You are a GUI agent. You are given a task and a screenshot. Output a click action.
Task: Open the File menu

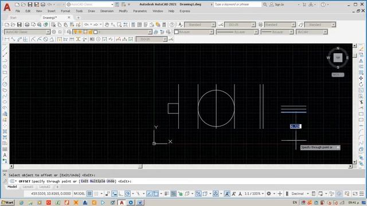point(18,11)
